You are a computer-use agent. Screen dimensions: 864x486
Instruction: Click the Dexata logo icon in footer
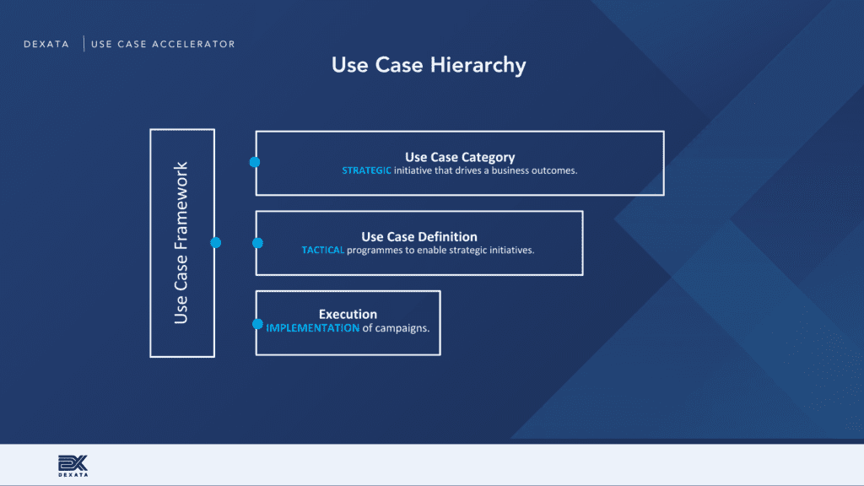pyautogui.click(x=73, y=462)
